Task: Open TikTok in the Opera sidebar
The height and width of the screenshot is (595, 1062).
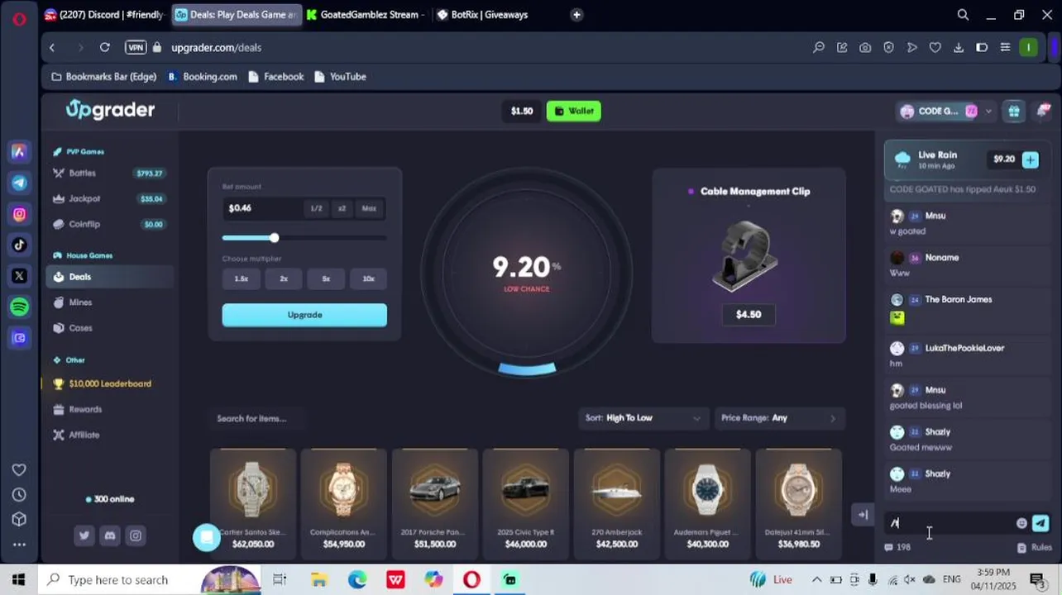Action: (19, 245)
